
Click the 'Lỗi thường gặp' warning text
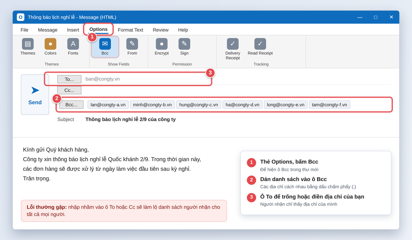[47, 207]
